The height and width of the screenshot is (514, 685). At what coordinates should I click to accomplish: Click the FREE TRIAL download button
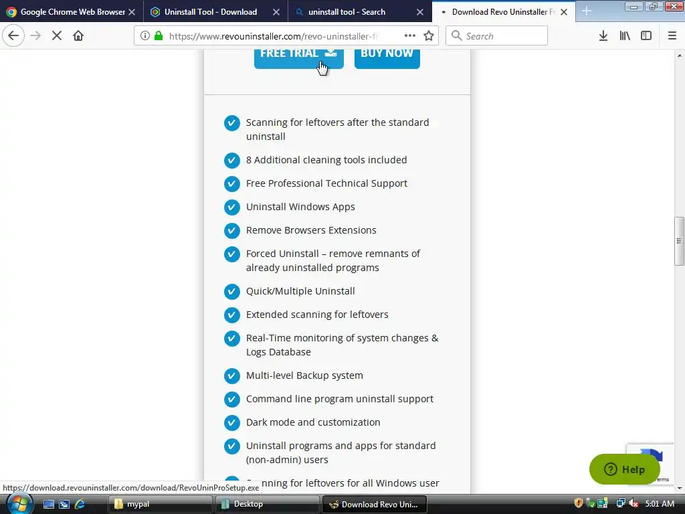click(x=299, y=58)
